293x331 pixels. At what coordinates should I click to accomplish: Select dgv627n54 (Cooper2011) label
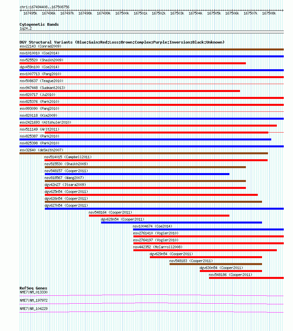pos(66,206)
